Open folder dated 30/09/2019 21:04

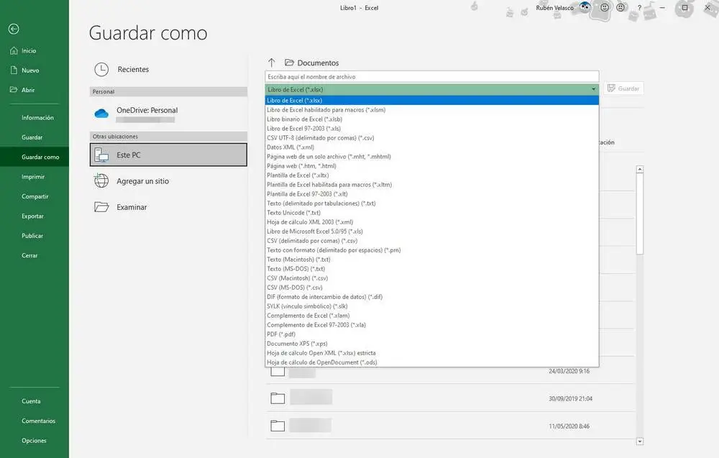coord(450,398)
